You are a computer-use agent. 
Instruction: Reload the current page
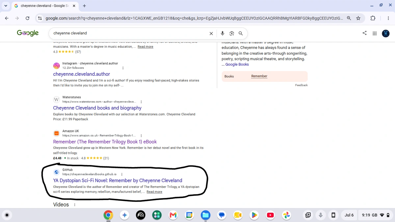(x=27, y=18)
